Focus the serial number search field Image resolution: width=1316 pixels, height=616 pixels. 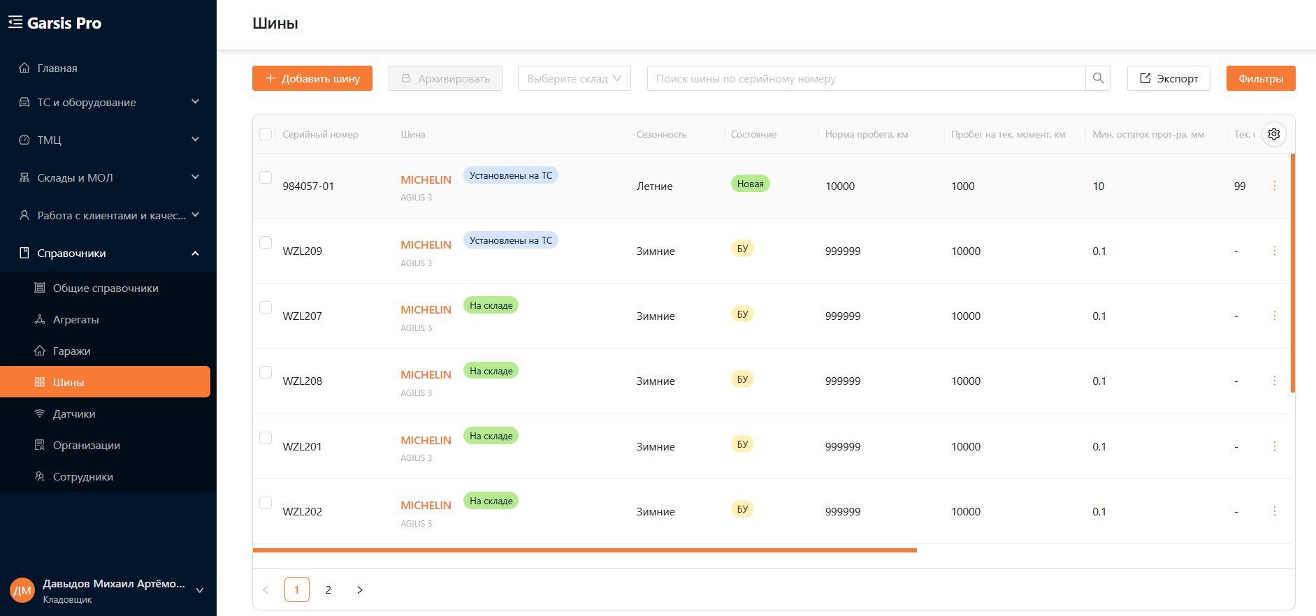point(866,78)
